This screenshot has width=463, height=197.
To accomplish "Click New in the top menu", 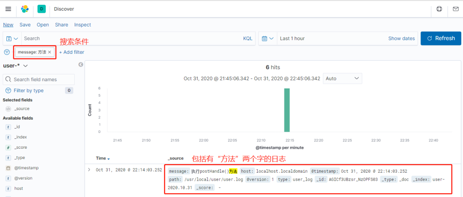I will (x=8, y=25).
